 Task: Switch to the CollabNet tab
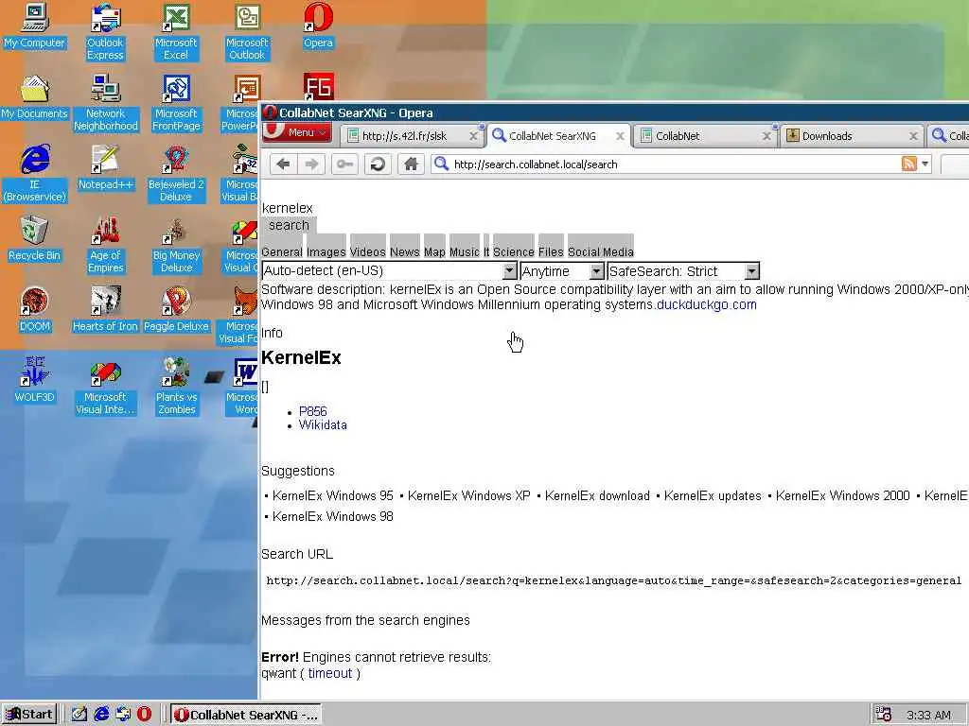[x=706, y=136]
